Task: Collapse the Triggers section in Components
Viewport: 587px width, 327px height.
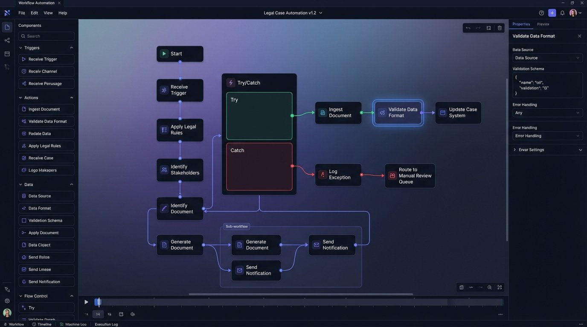Action: click(72, 48)
